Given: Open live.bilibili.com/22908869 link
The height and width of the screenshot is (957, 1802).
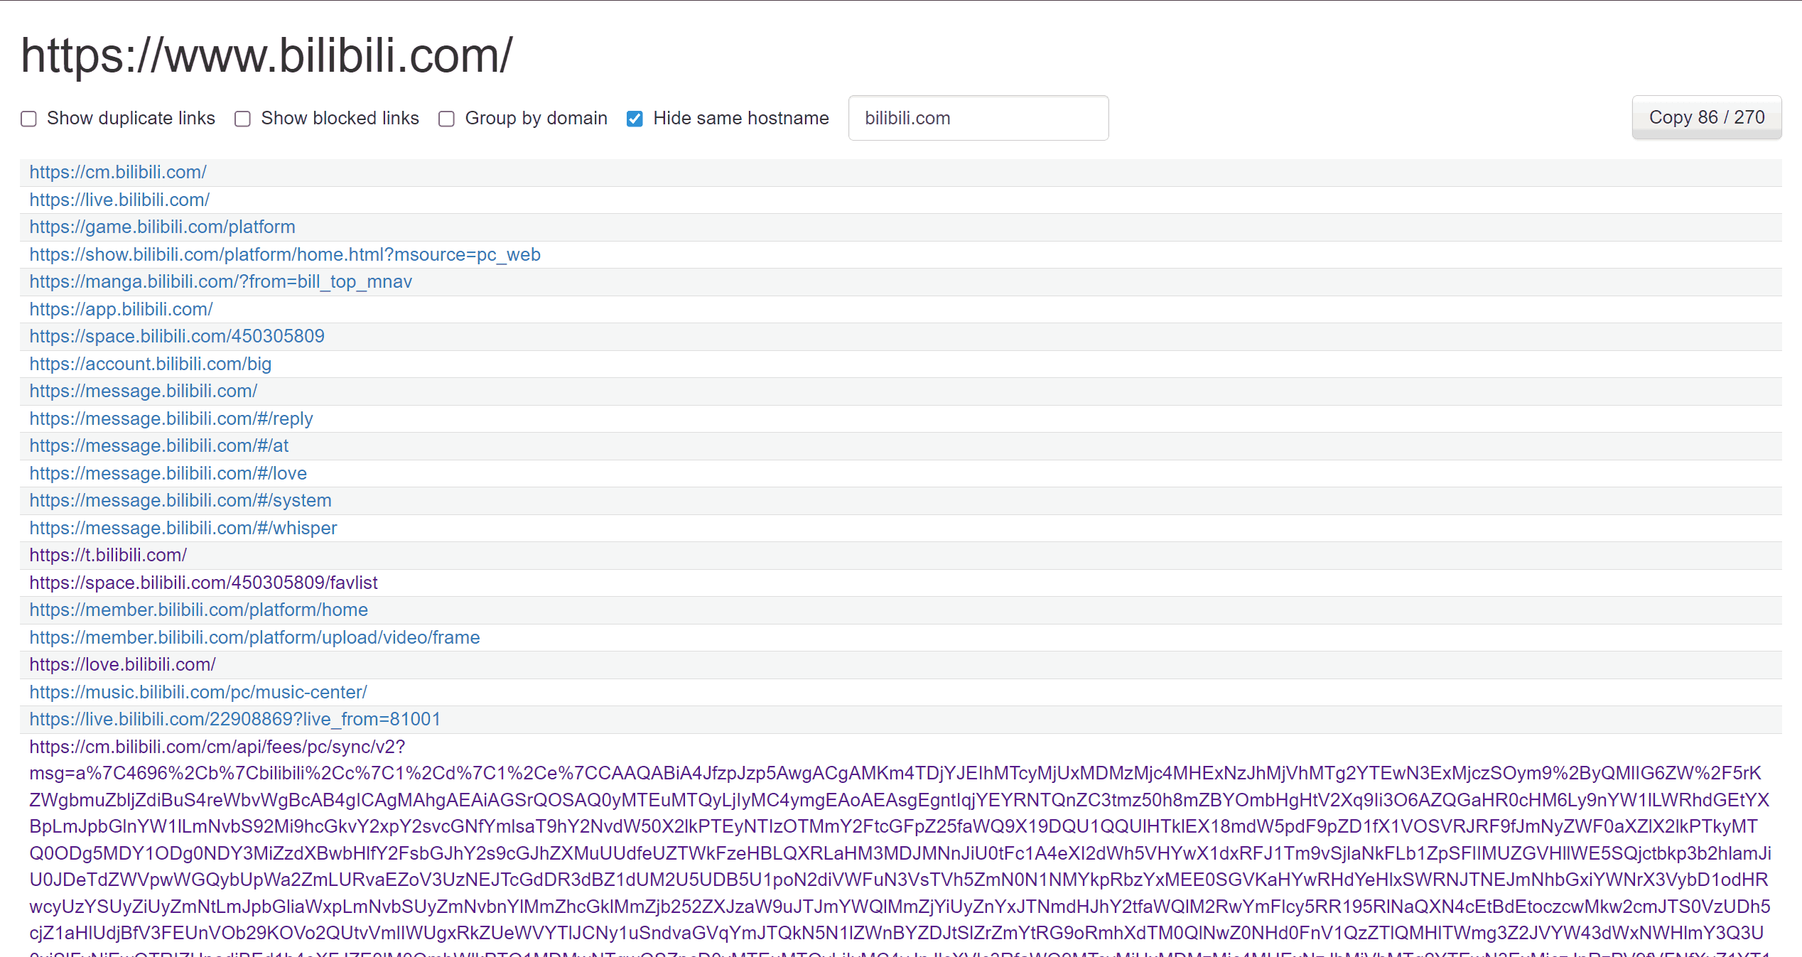Looking at the screenshot, I should click(234, 719).
